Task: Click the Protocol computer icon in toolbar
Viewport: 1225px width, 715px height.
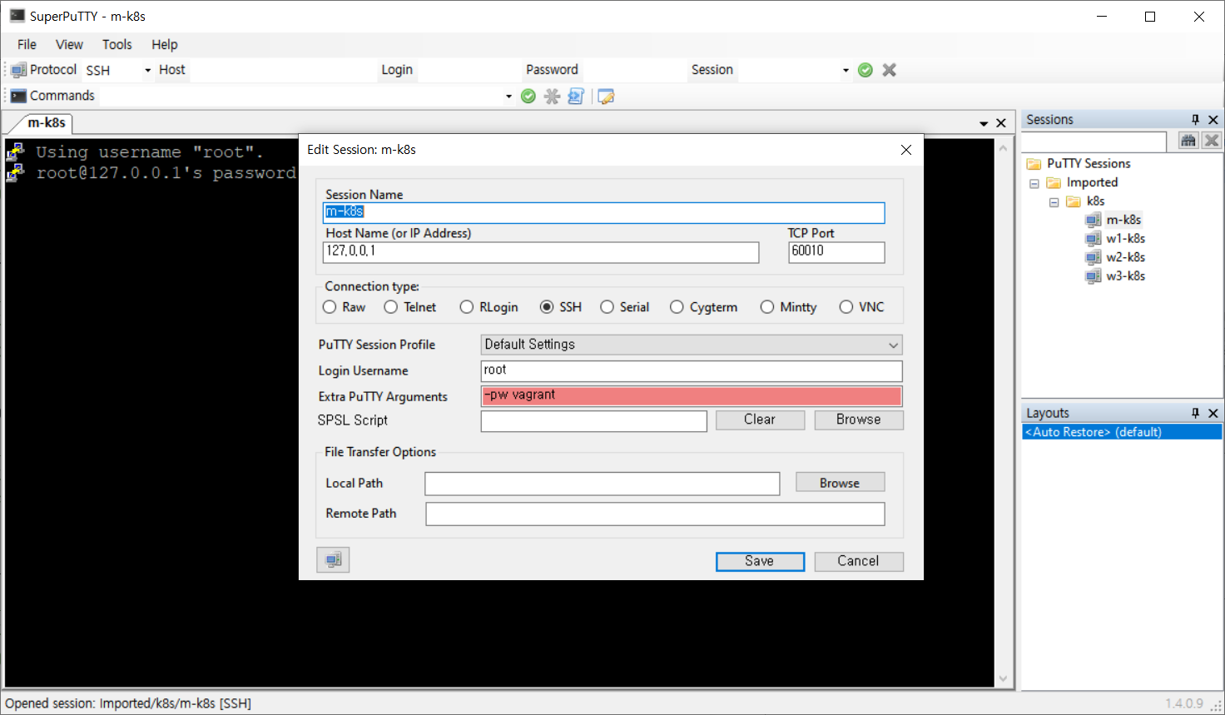Action: 18,70
